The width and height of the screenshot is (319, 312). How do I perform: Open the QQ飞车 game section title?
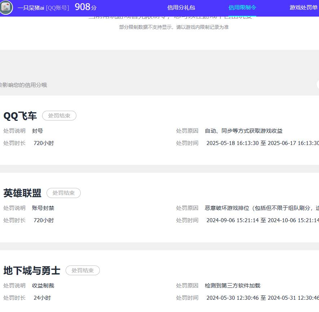pyautogui.click(x=20, y=115)
